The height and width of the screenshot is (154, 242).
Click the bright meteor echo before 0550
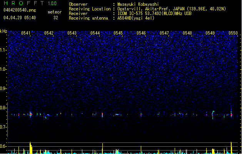click(x=231, y=114)
